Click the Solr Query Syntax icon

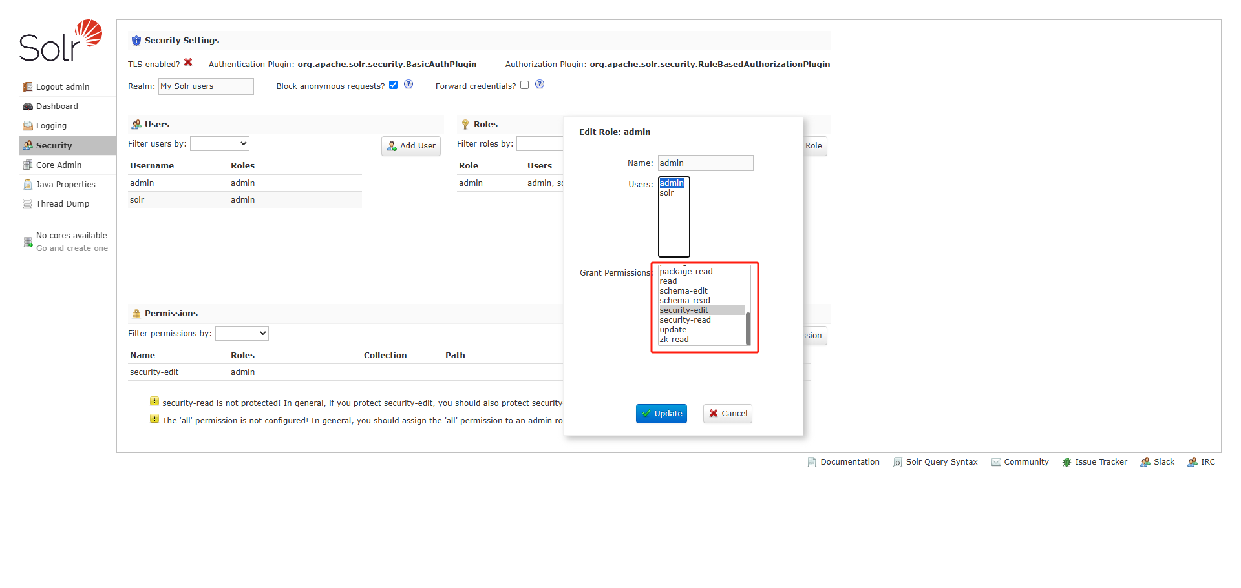coord(897,462)
